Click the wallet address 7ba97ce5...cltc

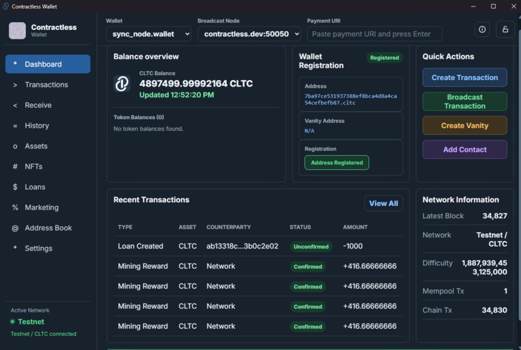(x=350, y=99)
